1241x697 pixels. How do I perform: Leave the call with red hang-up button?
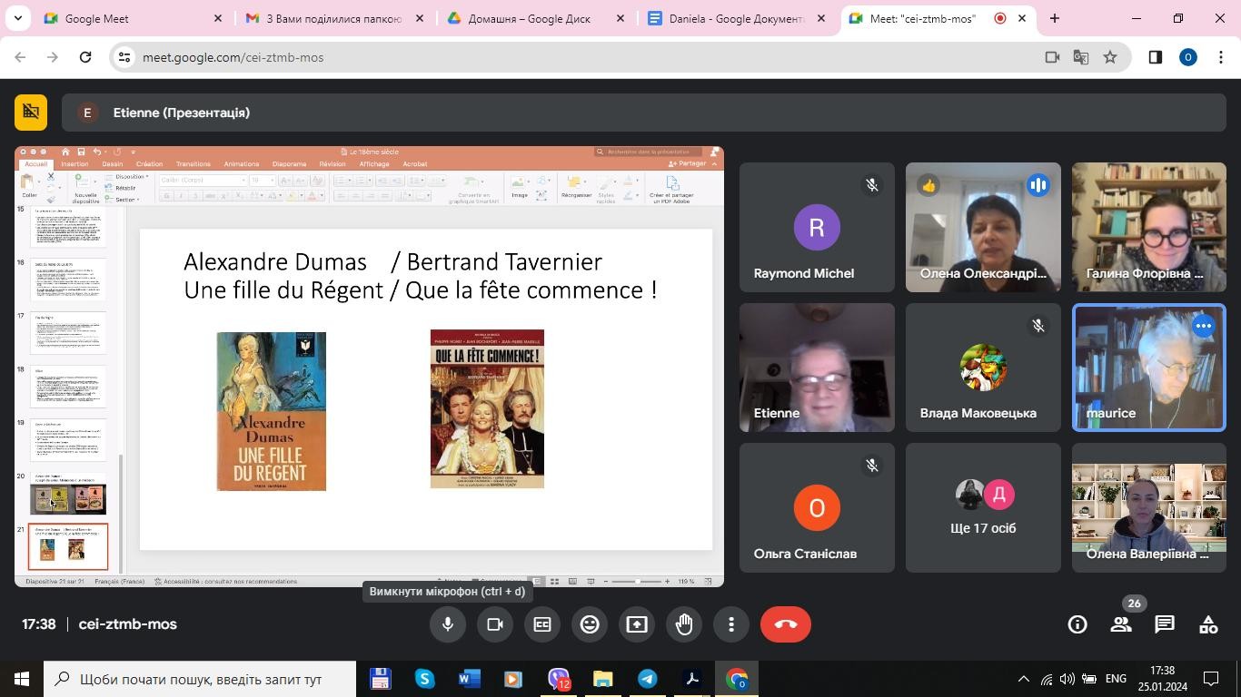tap(785, 624)
